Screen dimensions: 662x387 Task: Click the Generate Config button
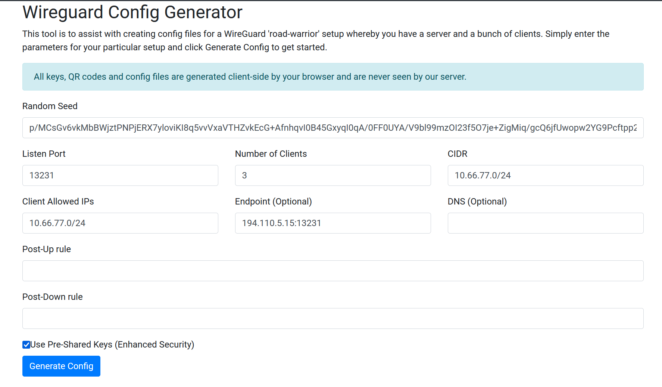click(61, 366)
